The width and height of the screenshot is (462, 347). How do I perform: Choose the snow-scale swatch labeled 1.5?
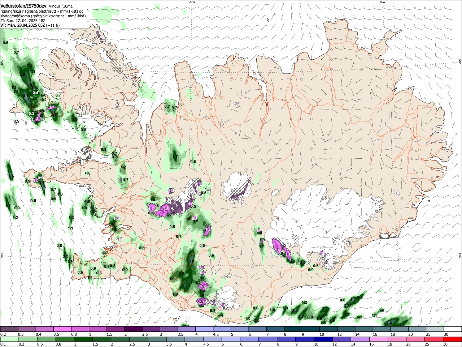tap(115, 329)
